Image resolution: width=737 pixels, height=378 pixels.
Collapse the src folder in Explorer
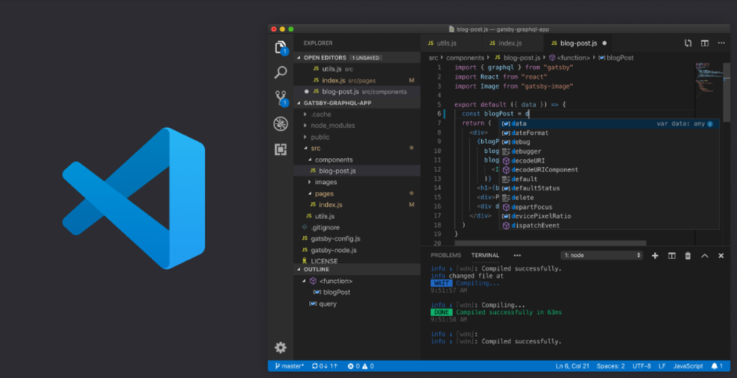[x=316, y=149]
